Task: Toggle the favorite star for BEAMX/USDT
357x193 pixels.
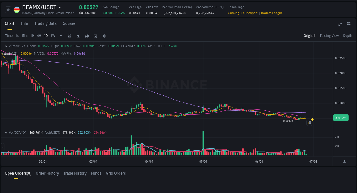Action: tap(8, 9)
